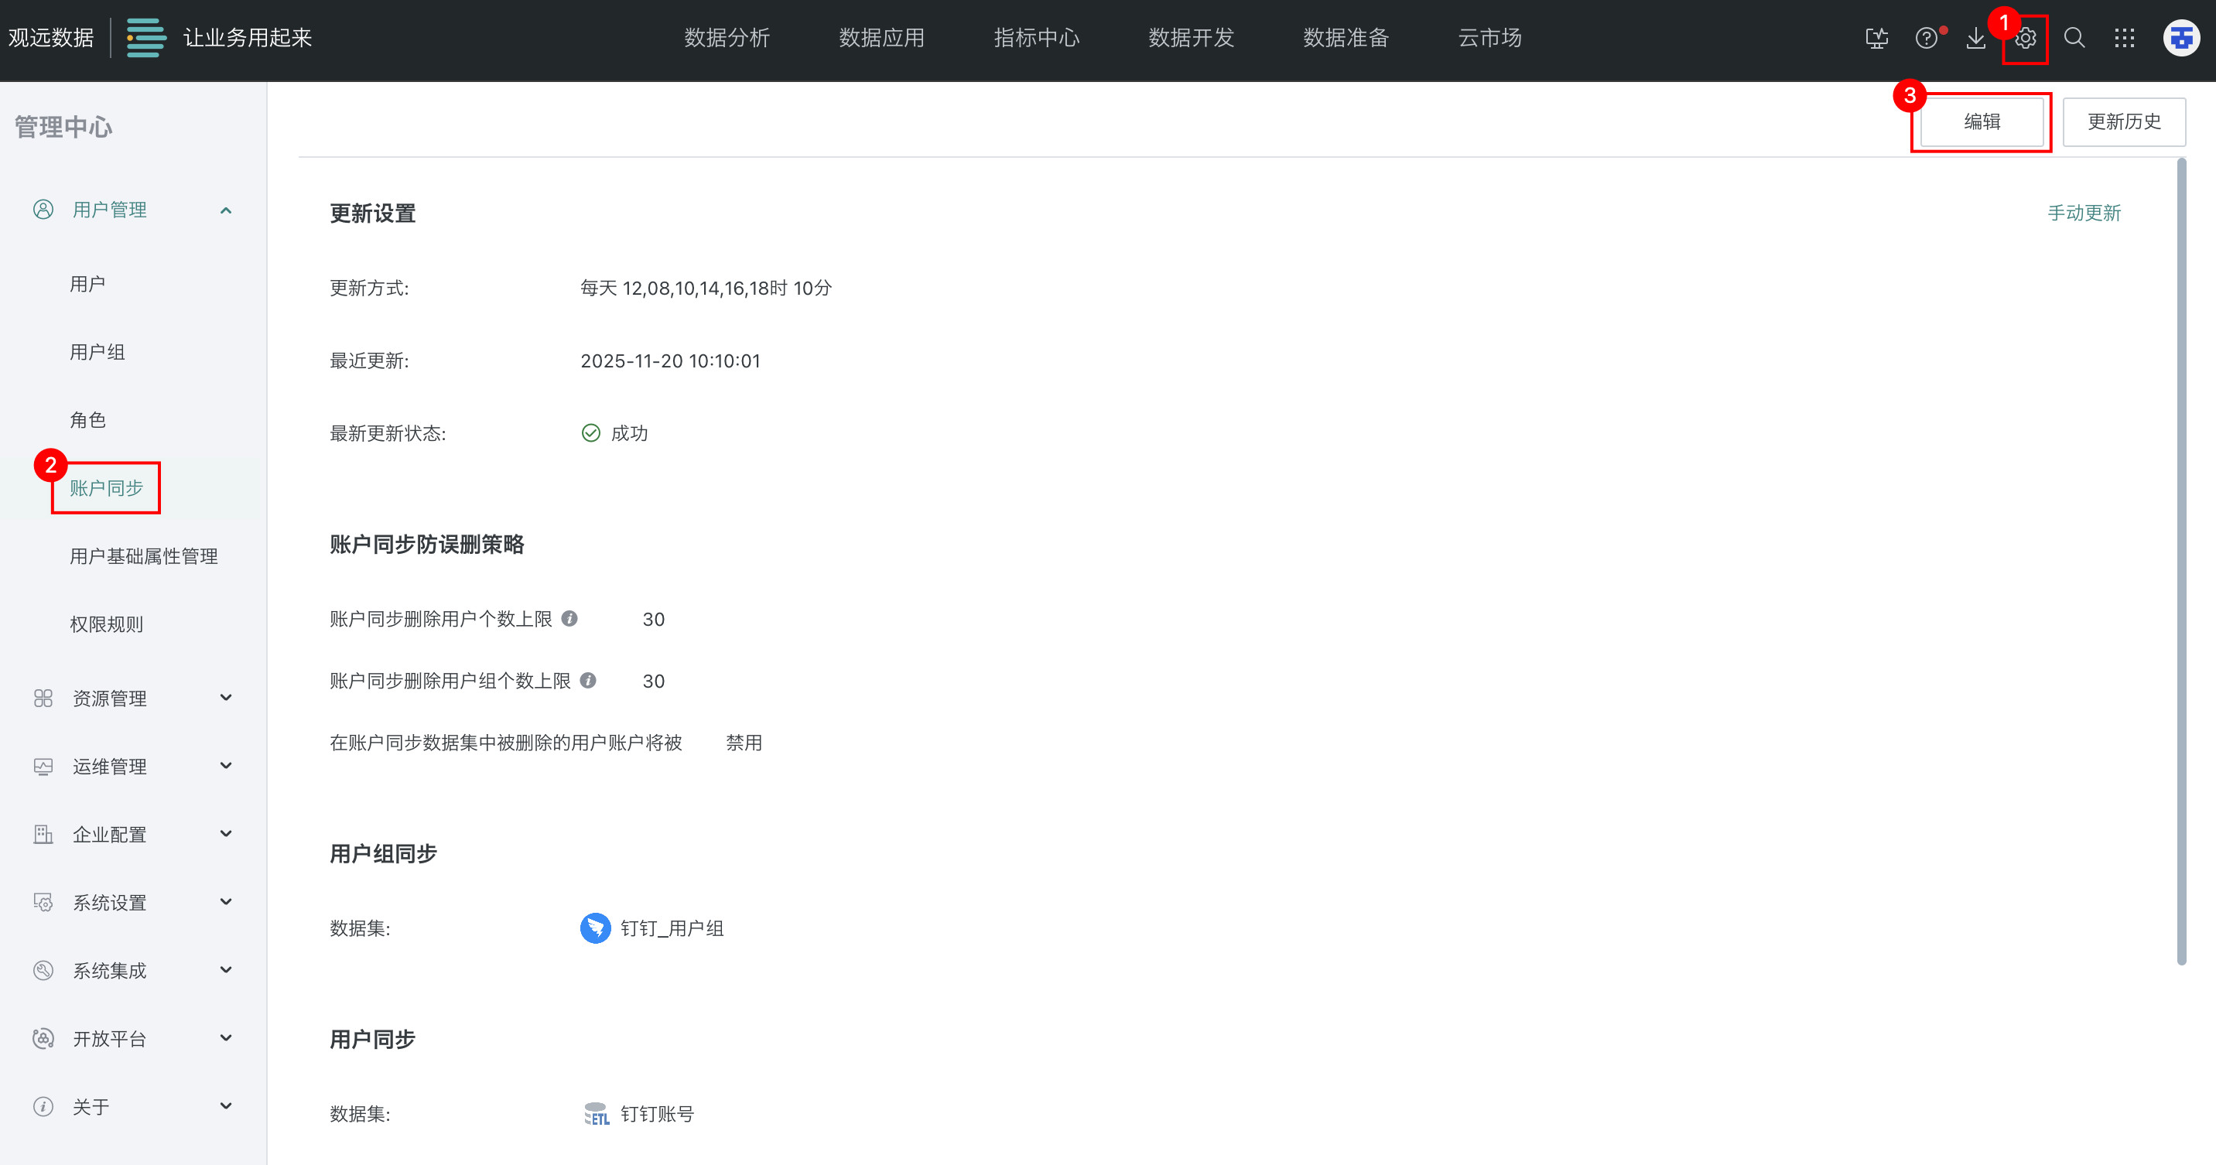Click the settings gear icon in top bar
The height and width of the screenshot is (1165, 2216).
pyautogui.click(x=2025, y=39)
